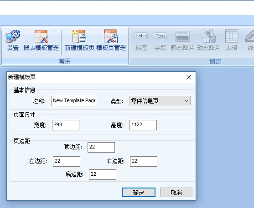
Task: Click the 右边距 right margin field
Action: click(x=144, y=161)
